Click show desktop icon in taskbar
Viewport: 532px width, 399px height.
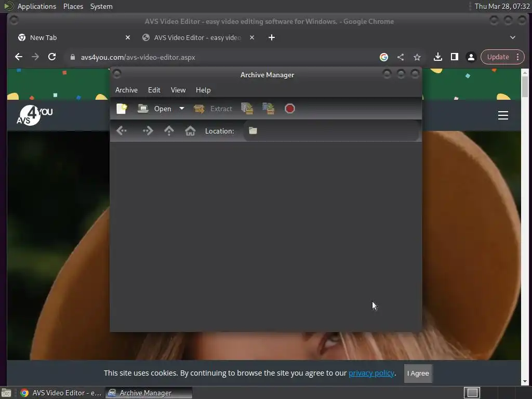point(6,393)
